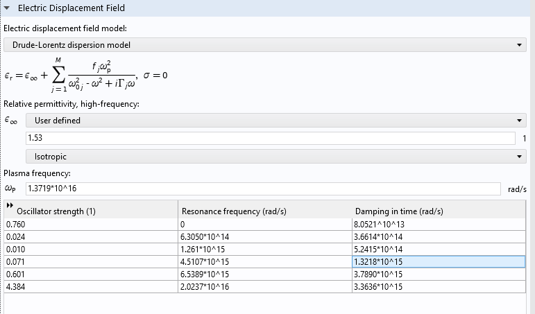Select the Oscillator strength column header
This screenshot has width=535, height=314.
pyautogui.click(x=90, y=211)
